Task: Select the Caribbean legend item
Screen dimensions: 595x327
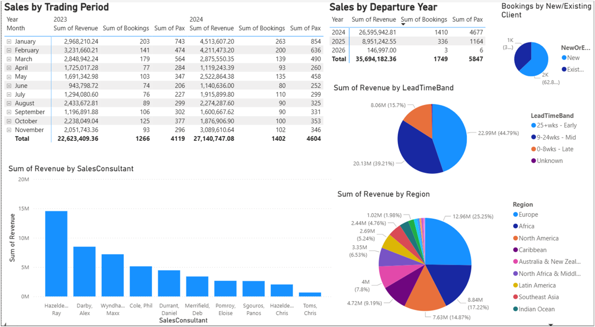Action: (x=530, y=250)
